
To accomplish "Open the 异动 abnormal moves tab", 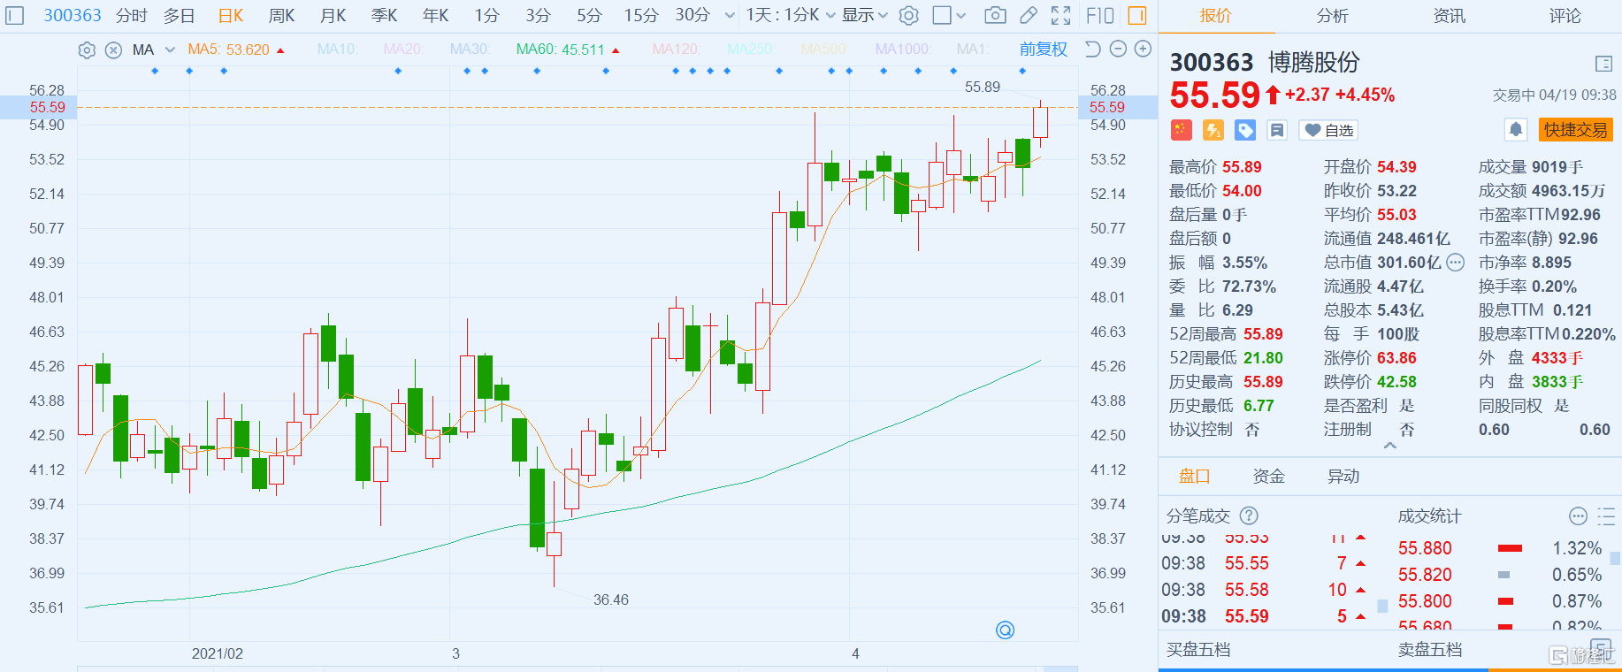I will 1343,477.
